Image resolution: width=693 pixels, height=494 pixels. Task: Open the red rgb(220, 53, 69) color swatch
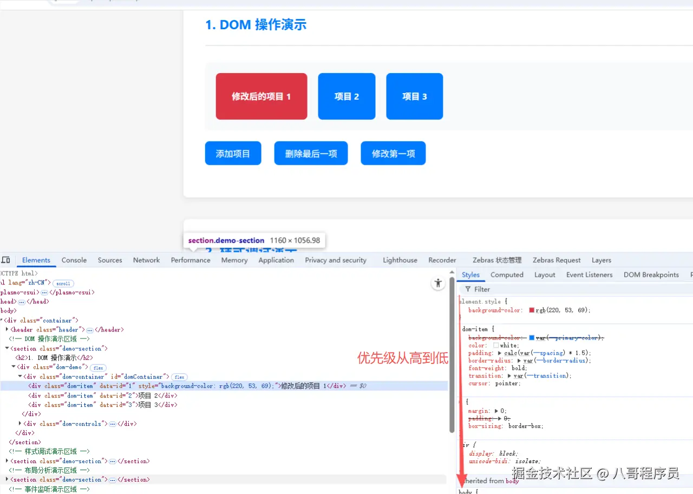click(x=532, y=310)
